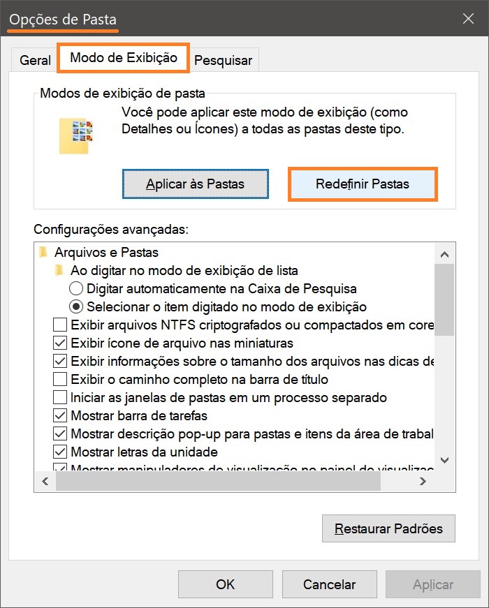
Task: Click the left arrow of the horizontal scrollbar
Action: click(x=45, y=481)
